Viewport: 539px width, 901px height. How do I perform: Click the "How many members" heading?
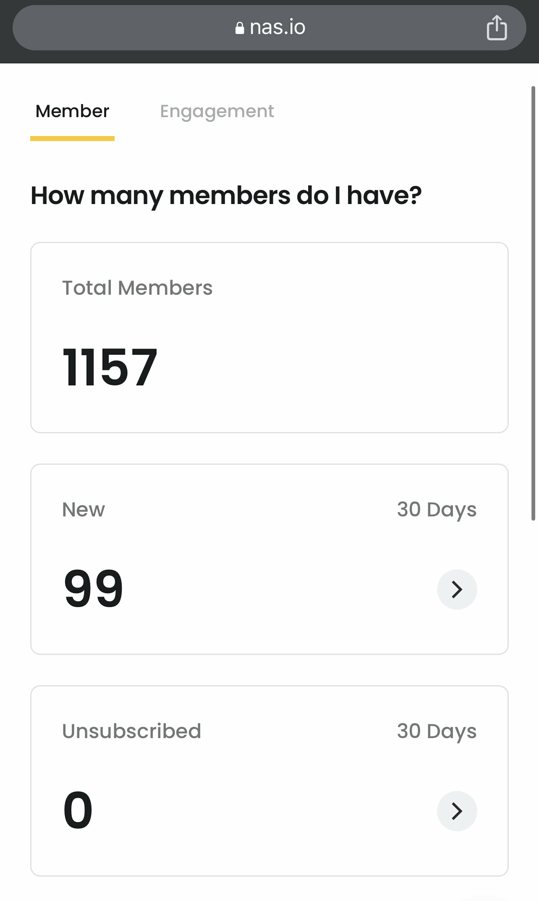point(226,196)
